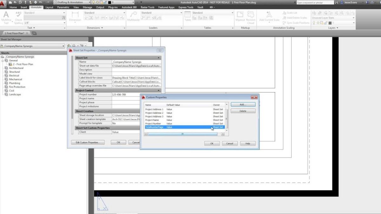The image size is (381, 214).
Task: Click the Jesse.Evans user account
Action: tap(348, 2)
